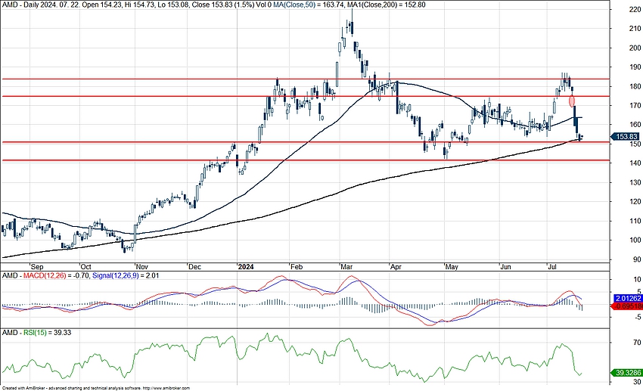Viewport: 643px width, 391px height.
Task: Click the 10 label on the MACD axis
Action: coord(637,280)
